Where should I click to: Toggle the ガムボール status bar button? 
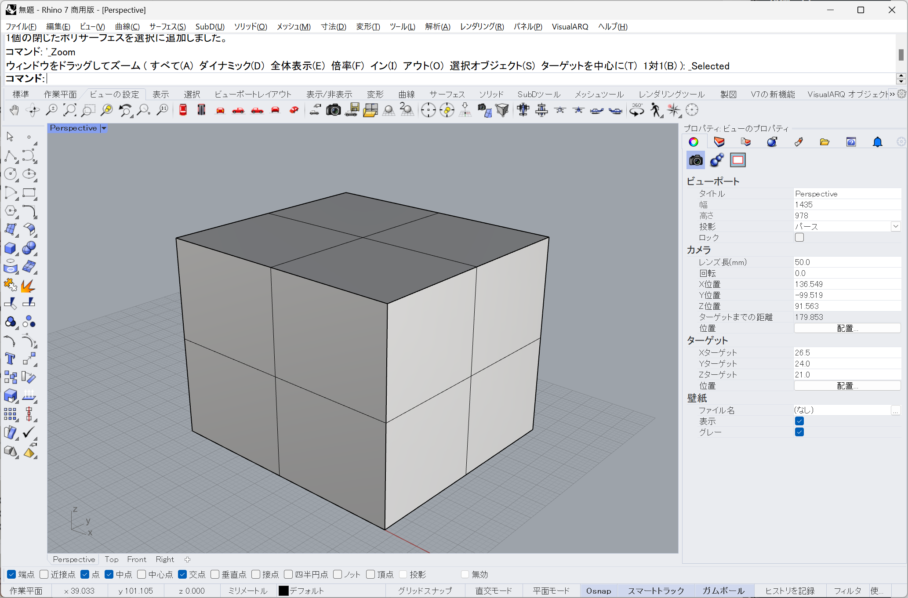click(x=723, y=591)
